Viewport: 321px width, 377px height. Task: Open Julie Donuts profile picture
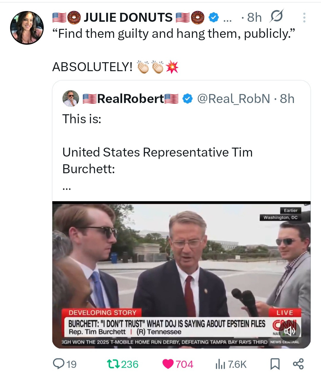[x=27, y=28]
